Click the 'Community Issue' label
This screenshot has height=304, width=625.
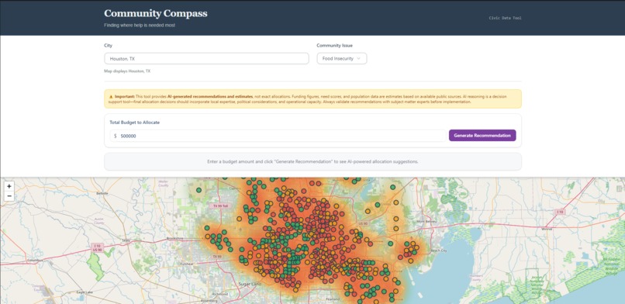pos(334,46)
